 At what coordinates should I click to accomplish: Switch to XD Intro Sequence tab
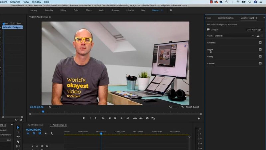click(35, 125)
